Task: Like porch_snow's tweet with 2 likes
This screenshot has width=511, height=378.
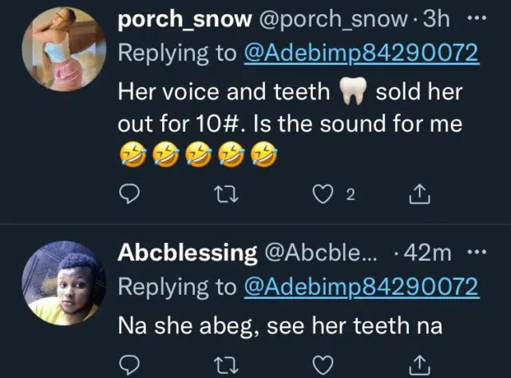Action: (323, 194)
